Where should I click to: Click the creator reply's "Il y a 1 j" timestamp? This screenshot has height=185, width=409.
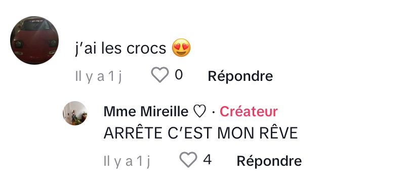point(127,161)
